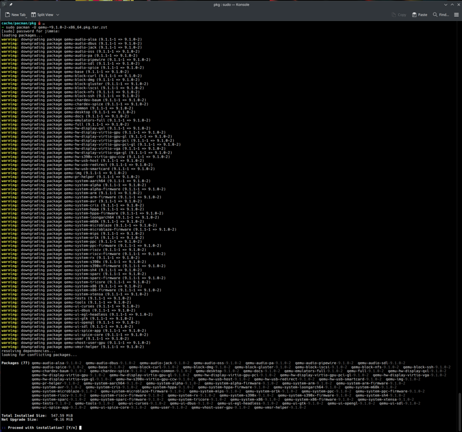
Task: Click the 'loading packages...' line
Action: pos(22,35)
